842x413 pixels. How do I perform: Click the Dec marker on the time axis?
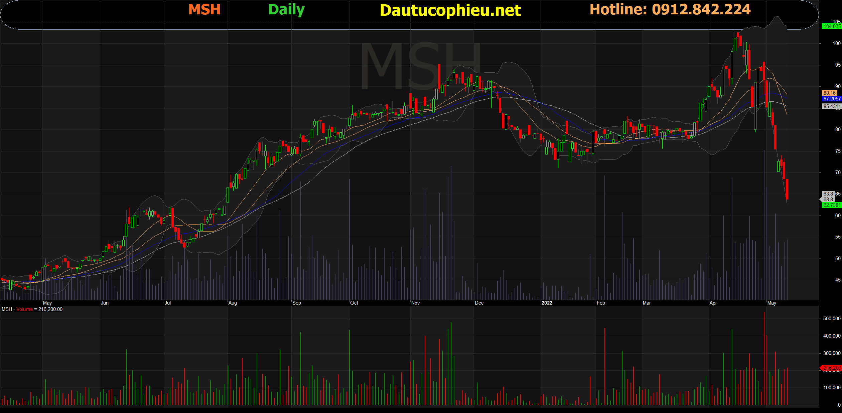(x=479, y=303)
